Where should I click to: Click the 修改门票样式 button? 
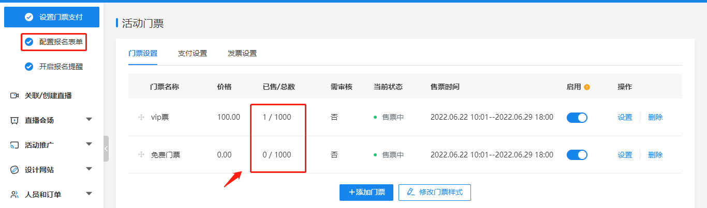(434, 193)
